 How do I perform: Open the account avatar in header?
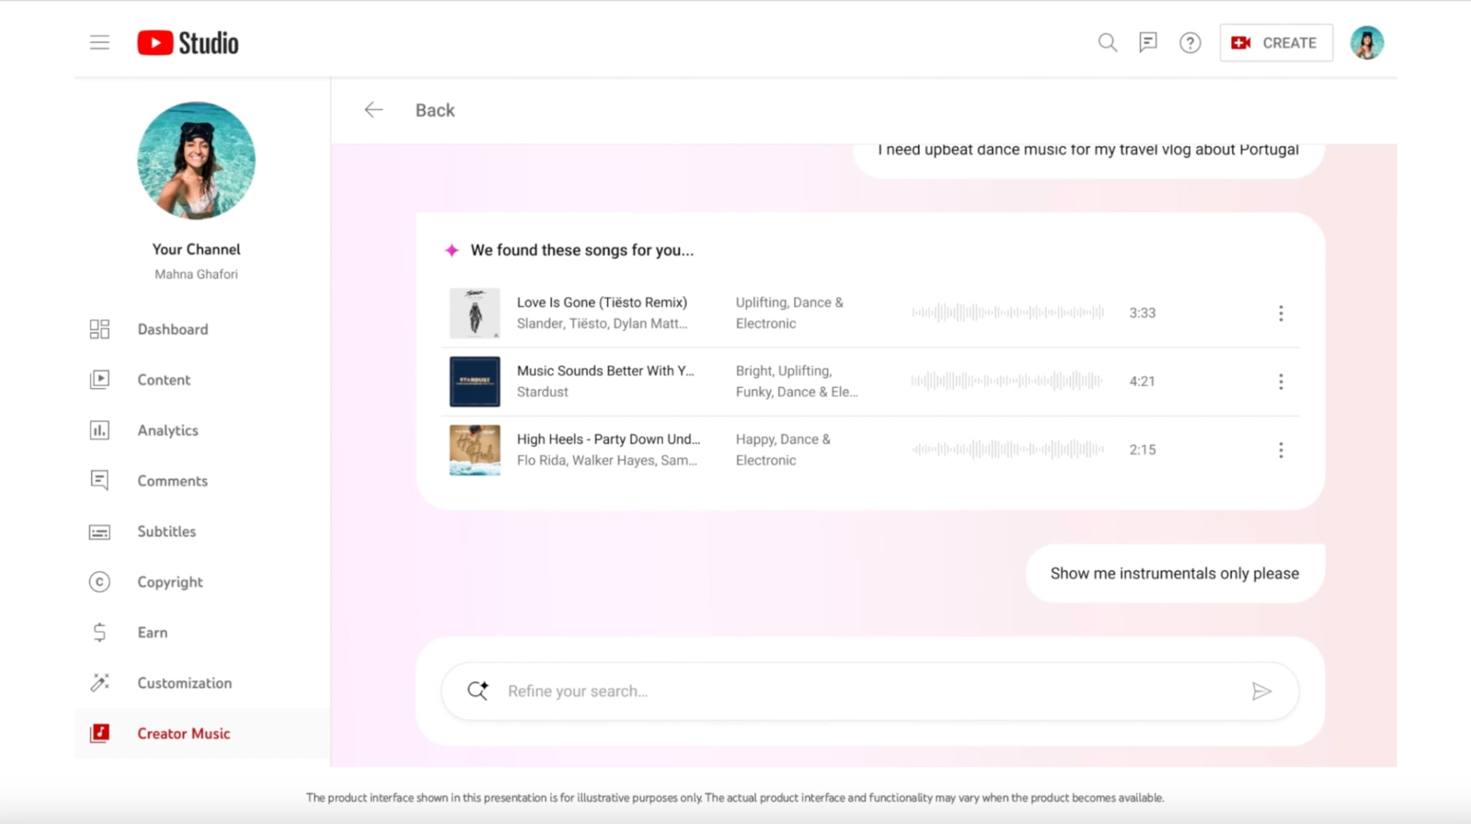[1367, 43]
